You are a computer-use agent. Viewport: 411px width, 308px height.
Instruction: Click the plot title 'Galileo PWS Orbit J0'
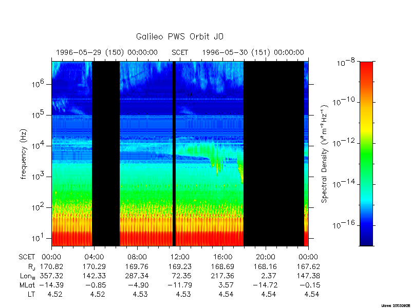tap(179, 36)
